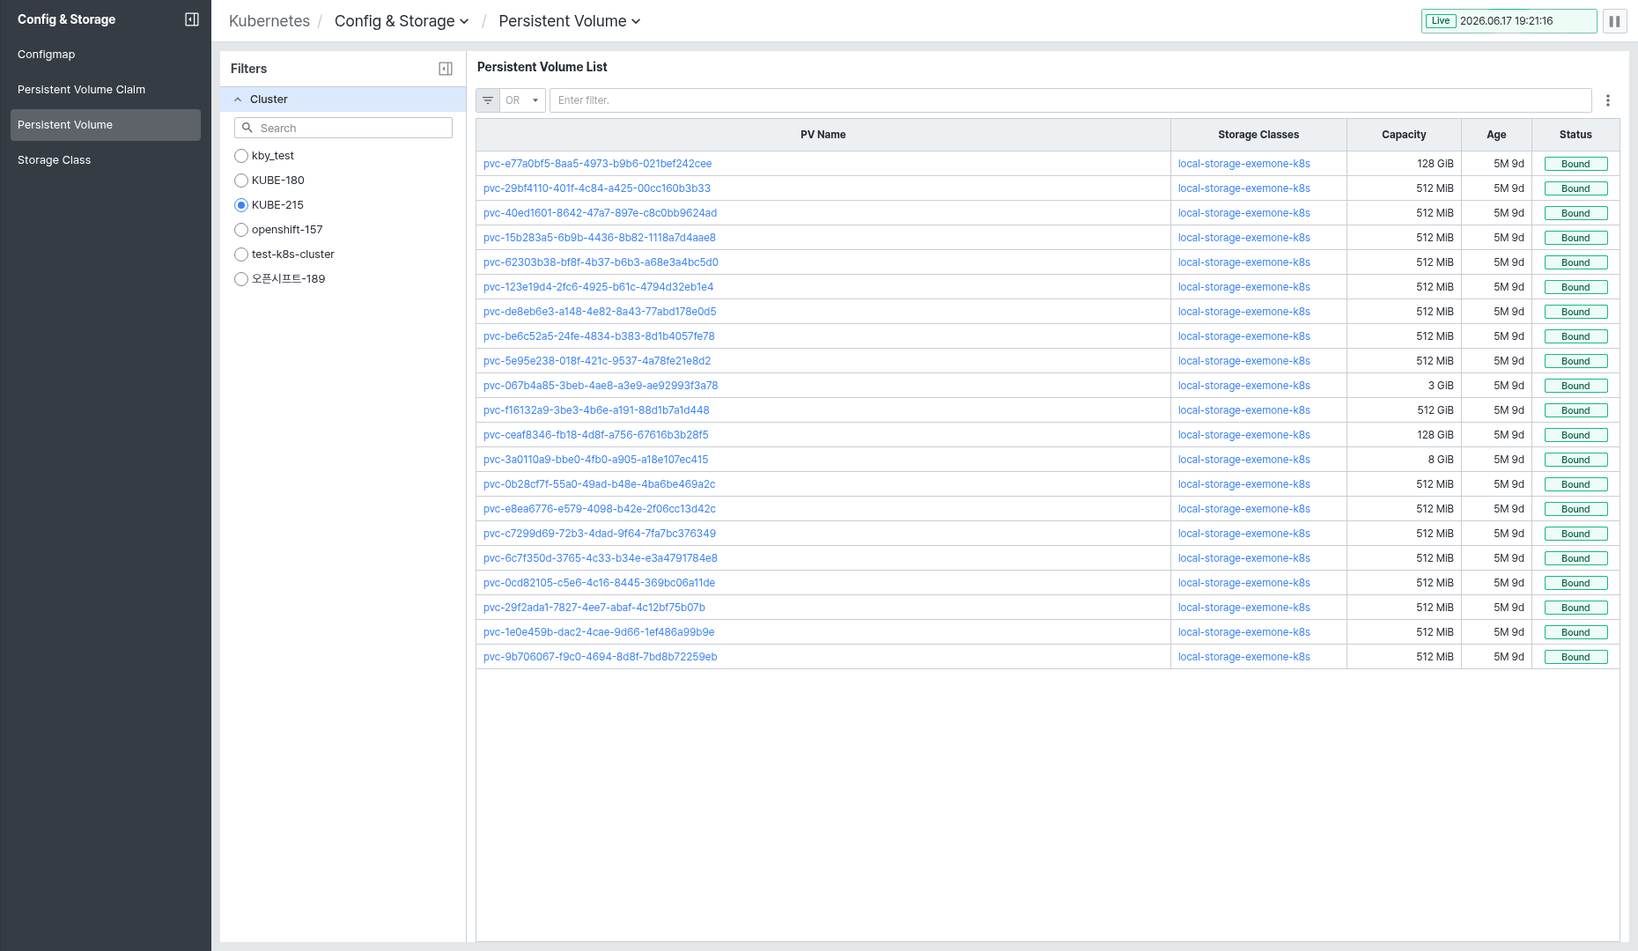Collapse the Filters panel

click(x=446, y=69)
